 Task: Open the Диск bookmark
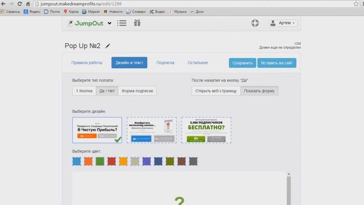click(197, 11)
